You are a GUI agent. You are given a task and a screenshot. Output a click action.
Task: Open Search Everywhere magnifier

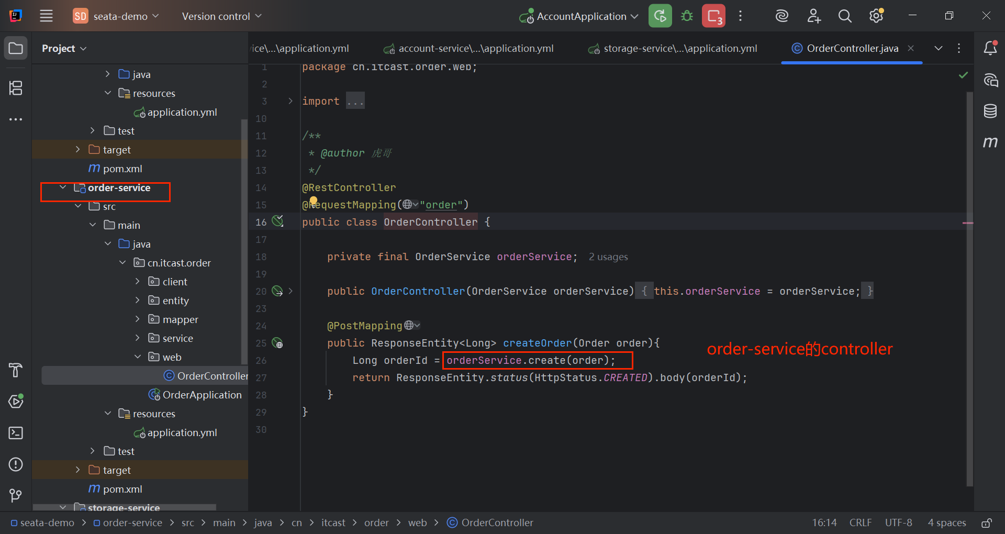tap(845, 16)
